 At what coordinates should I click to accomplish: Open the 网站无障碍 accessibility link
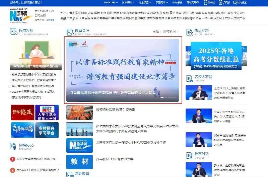point(193,3)
